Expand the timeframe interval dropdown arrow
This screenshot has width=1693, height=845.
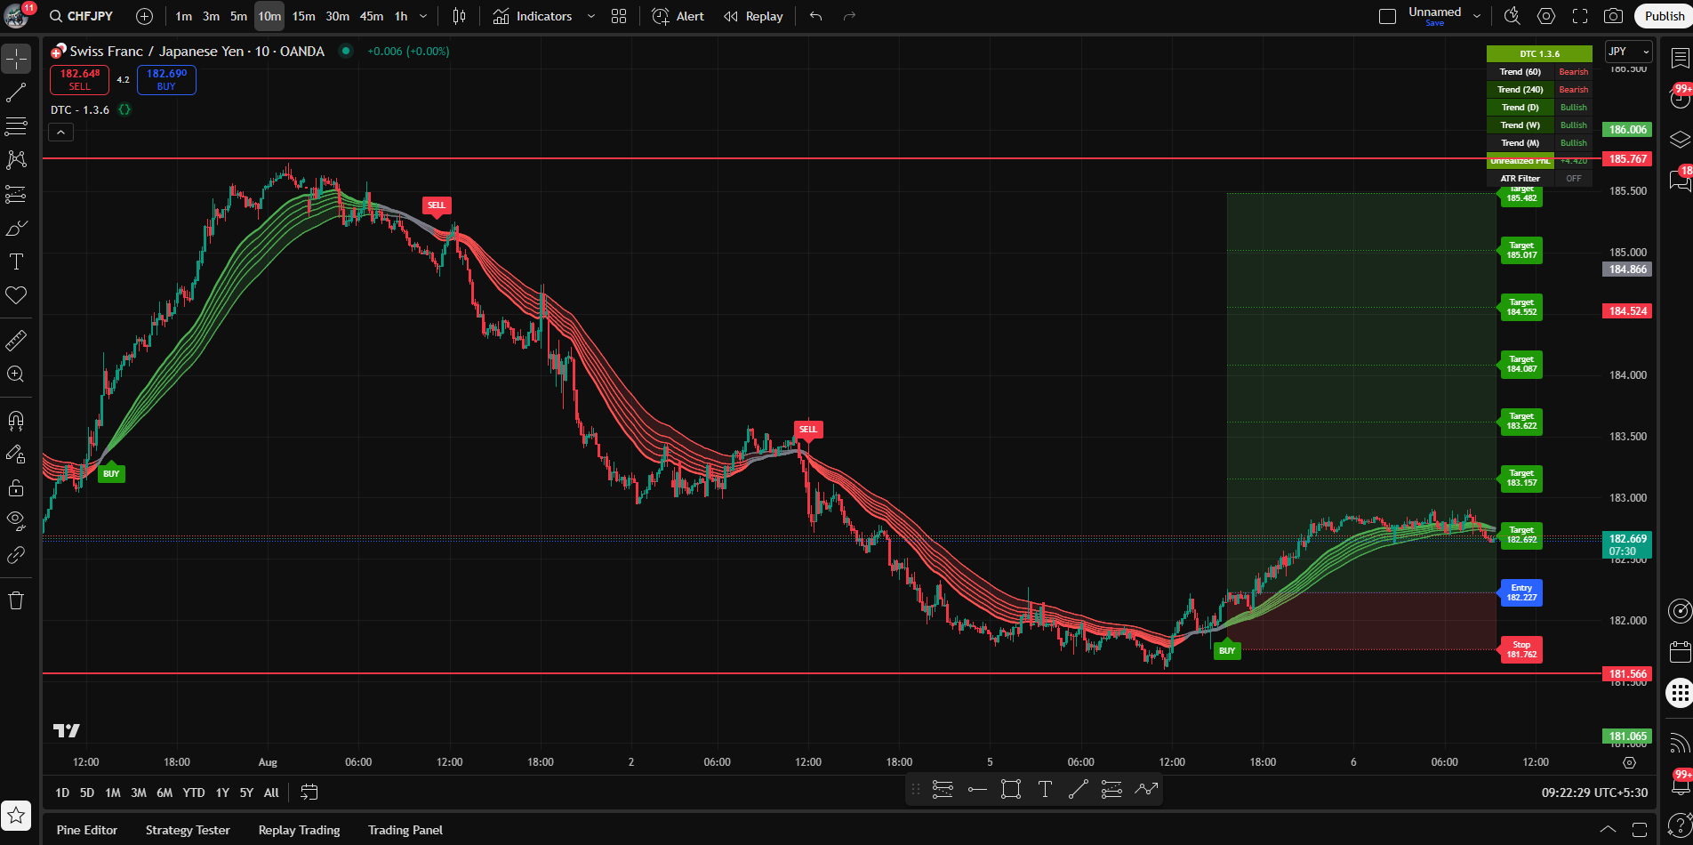coord(423,16)
